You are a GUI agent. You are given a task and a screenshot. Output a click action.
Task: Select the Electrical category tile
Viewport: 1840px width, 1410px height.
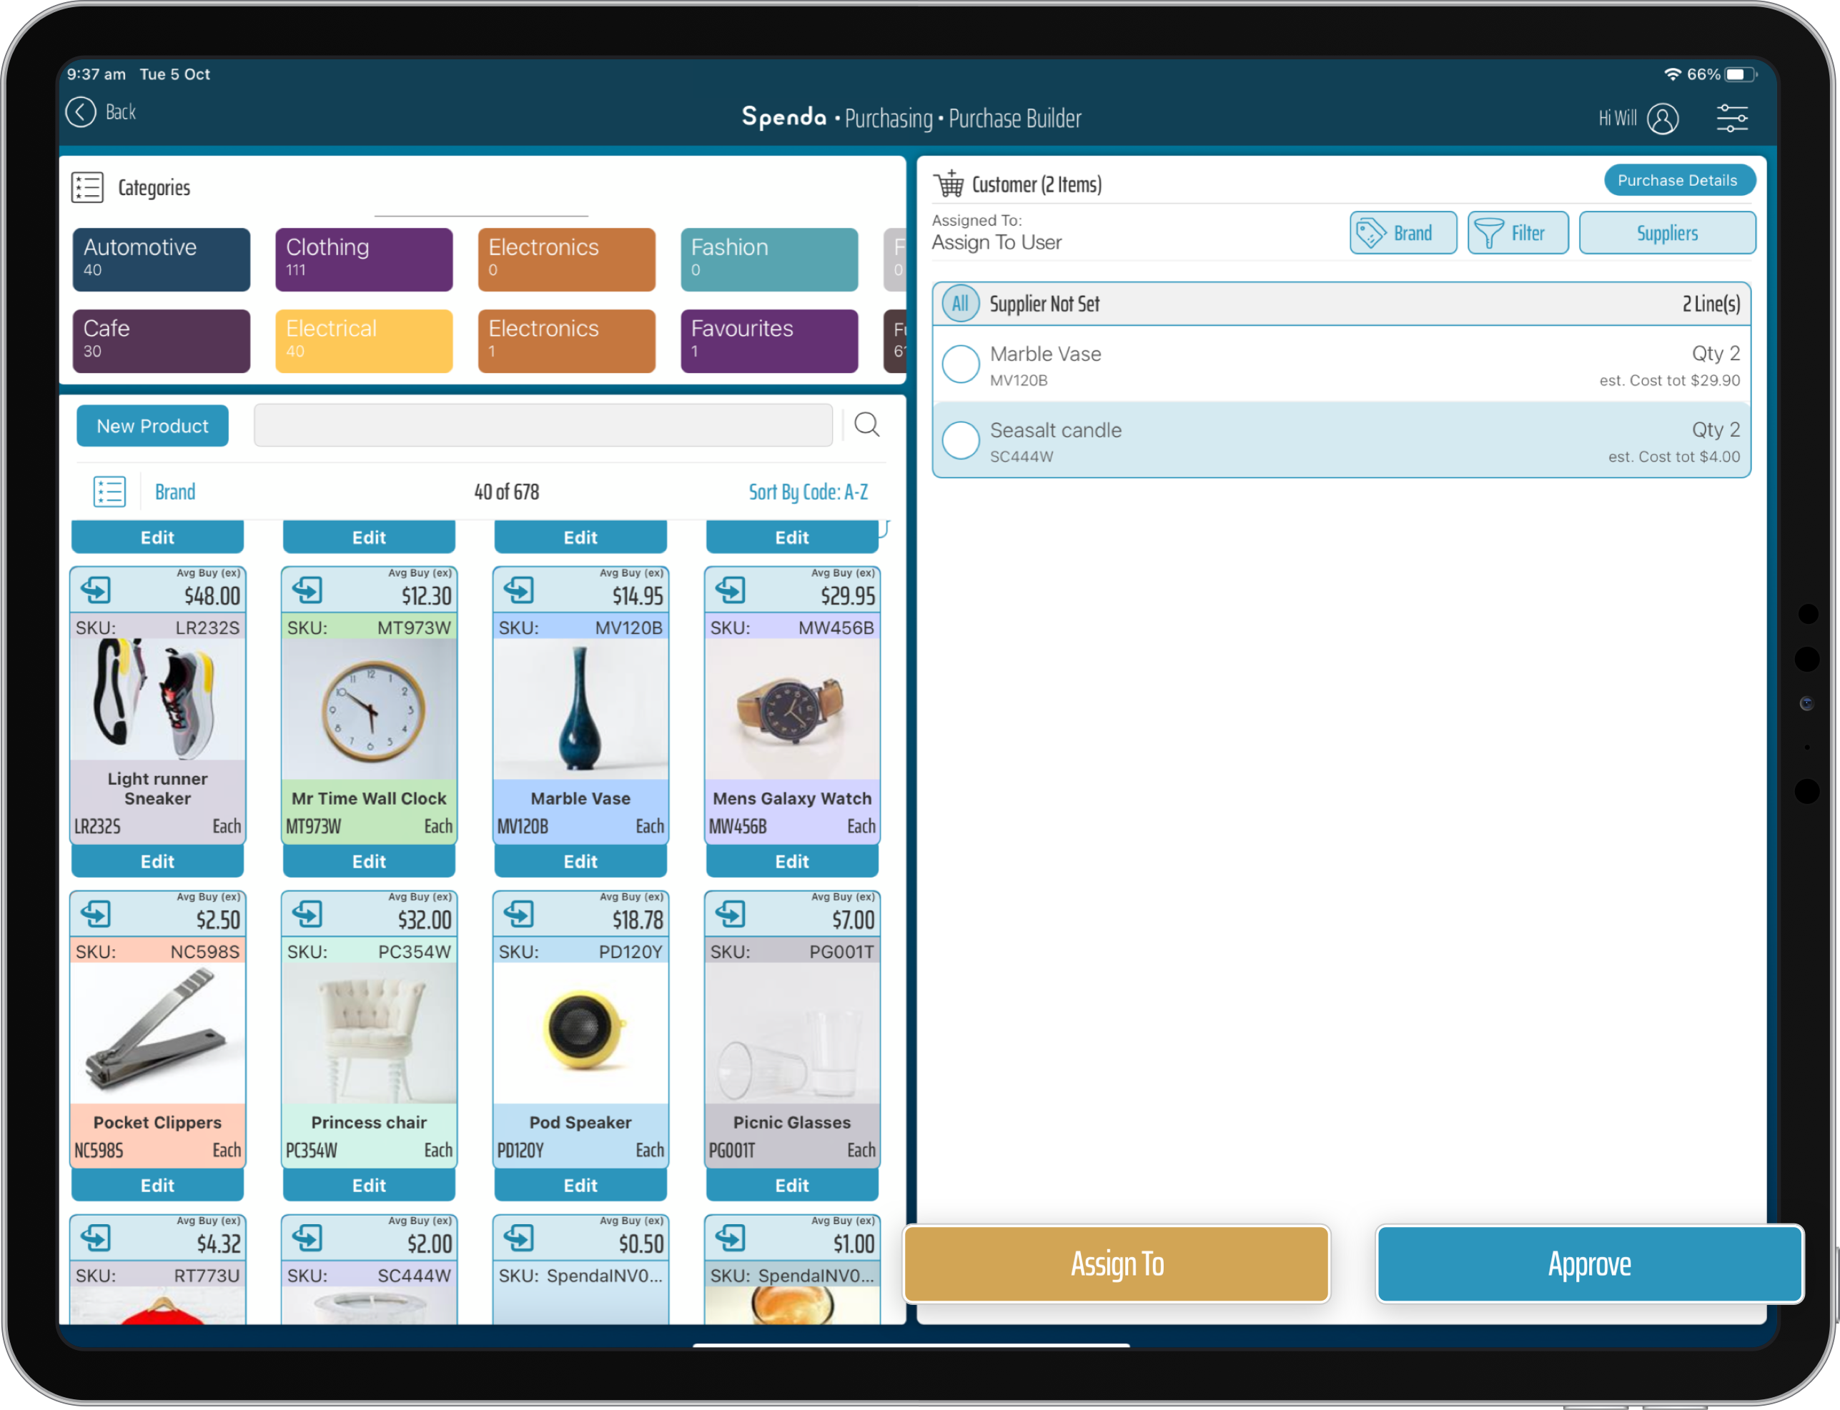(363, 341)
